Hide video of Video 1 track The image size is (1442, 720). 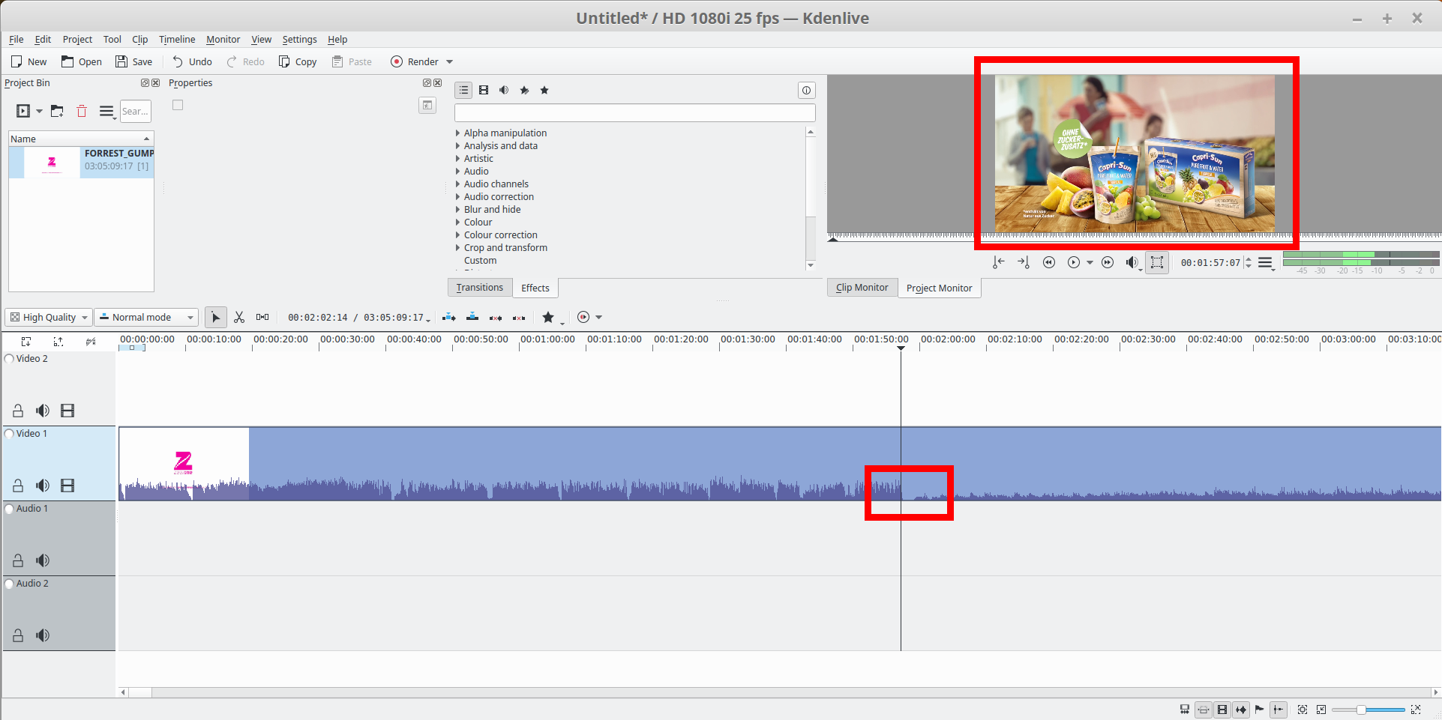pyautogui.click(x=67, y=485)
